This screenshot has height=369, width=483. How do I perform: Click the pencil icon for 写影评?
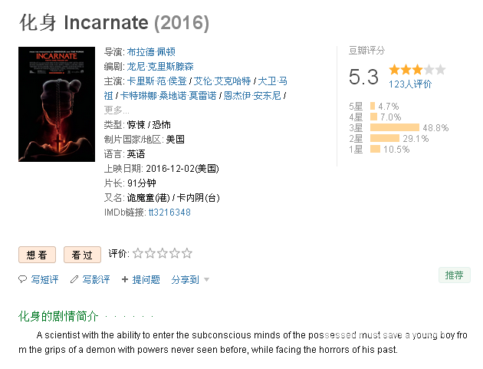(74, 279)
